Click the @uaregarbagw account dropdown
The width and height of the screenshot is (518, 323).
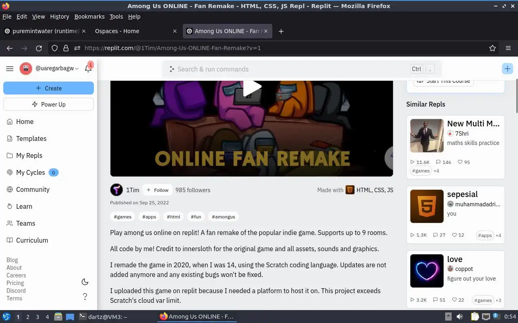point(57,69)
